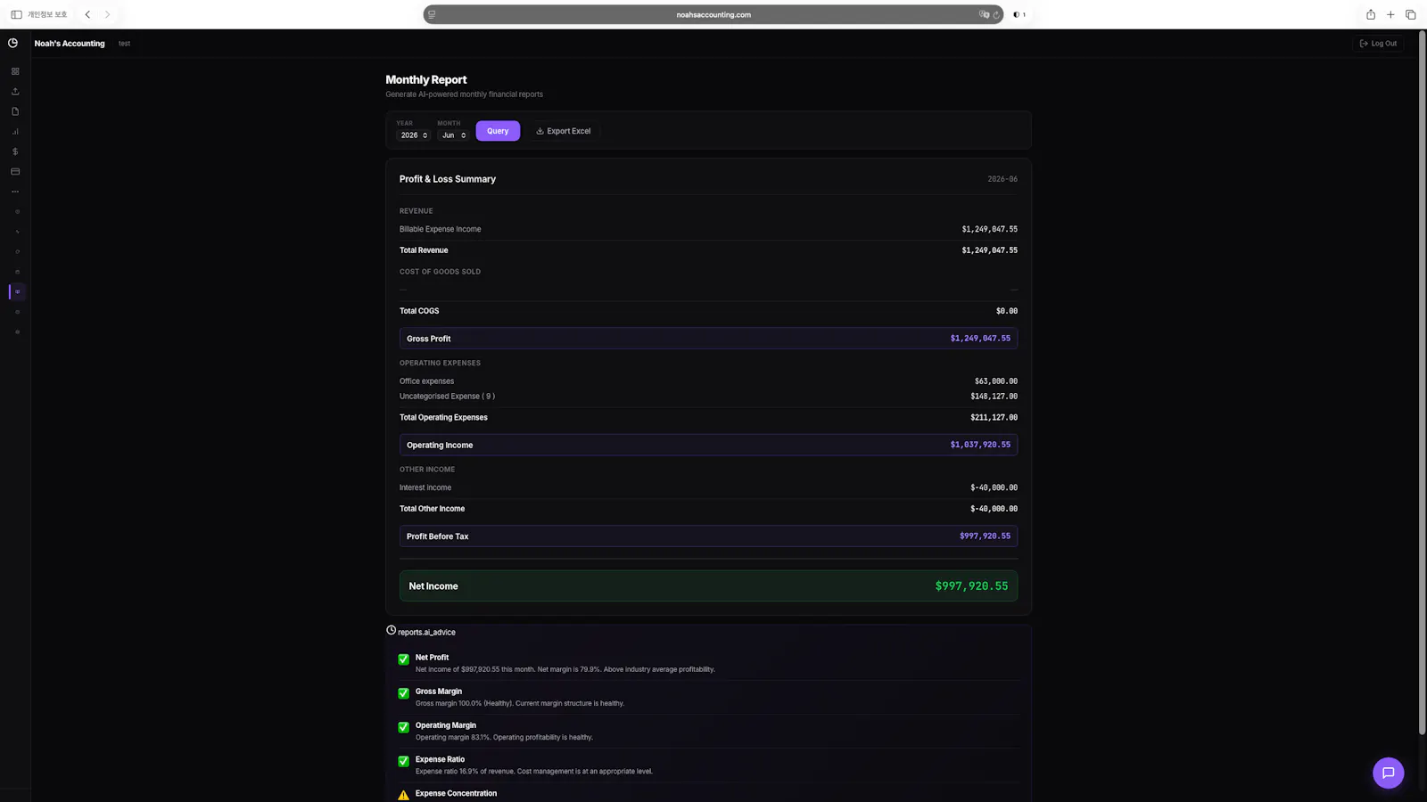The width and height of the screenshot is (1427, 802).
Task: Click the clock icon beside reports.ai_advice
Action: click(x=391, y=630)
